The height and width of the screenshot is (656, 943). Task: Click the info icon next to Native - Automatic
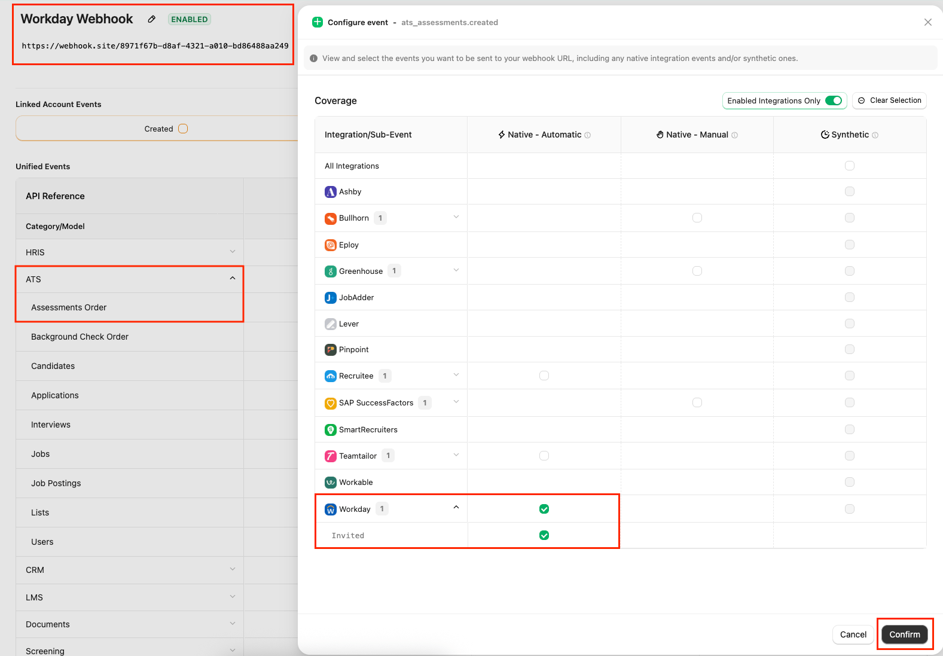point(587,135)
